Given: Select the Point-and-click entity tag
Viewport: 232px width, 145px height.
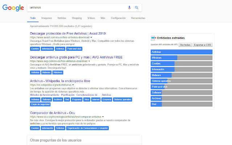Looking at the screenshot, I should [74, 49].
